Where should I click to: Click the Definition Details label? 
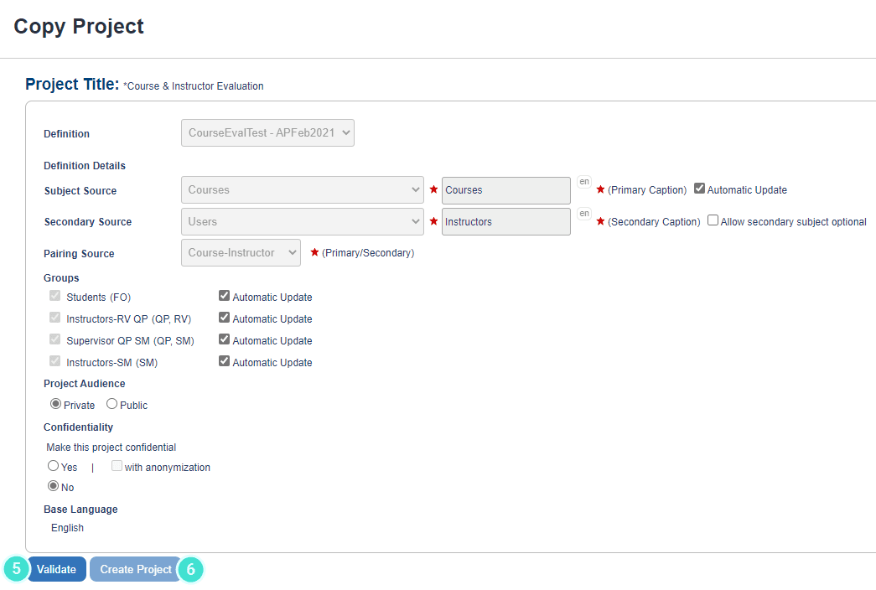coord(85,166)
